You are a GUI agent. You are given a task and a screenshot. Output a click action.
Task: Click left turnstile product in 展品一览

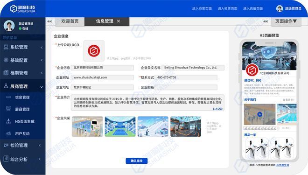pyautogui.click(x=256, y=149)
